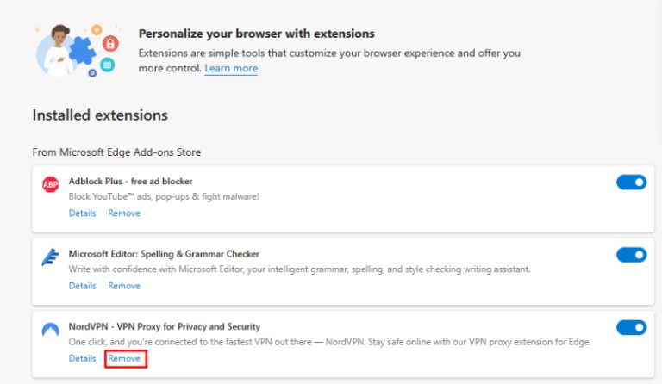
Task: Open Details for Adblock Plus
Action: (x=83, y=213)
